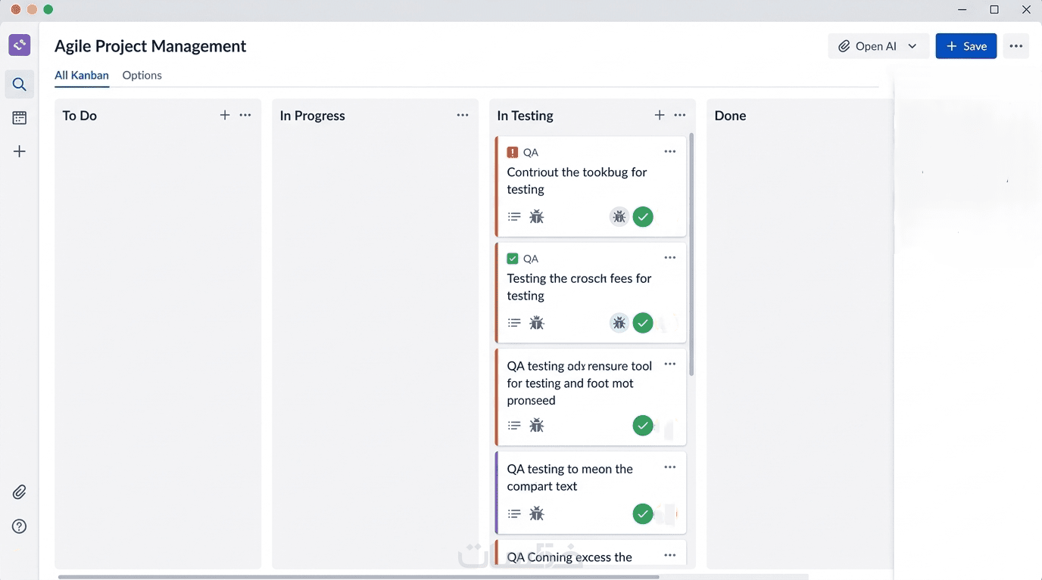The width and height of the screenshot is (1042, 580).
Task: Add a card to In Testing column
Action: click(x=660, y=115)
